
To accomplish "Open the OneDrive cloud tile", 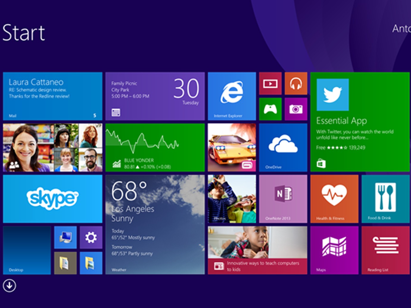I will pyautogui.click(x=283, y=147).
